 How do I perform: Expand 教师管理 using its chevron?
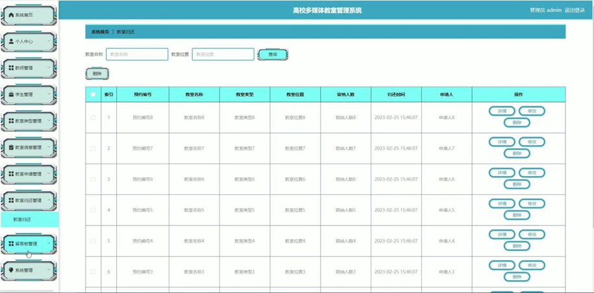(x=49, y=67)
